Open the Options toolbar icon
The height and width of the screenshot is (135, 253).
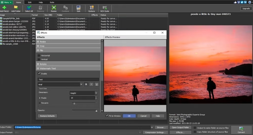pyautogui.click(x=92, y=9)
